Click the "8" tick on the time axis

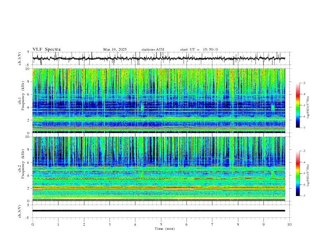(x=238, y=224)
